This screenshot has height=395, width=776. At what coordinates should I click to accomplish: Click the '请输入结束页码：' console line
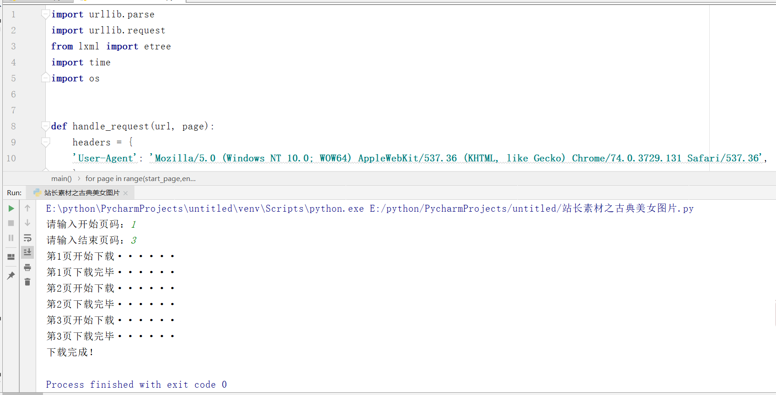85,240
